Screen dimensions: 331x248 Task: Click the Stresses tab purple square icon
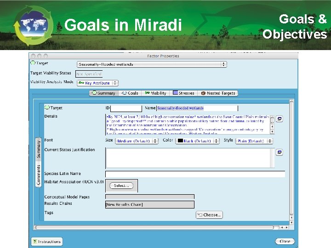pos(175,93)
